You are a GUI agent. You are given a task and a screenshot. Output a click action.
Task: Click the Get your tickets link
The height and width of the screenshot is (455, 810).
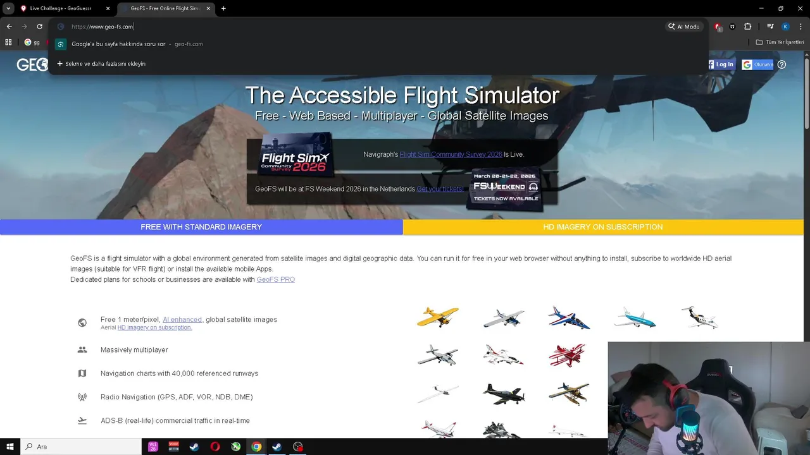pyautogui.click(x=440, y=189)
